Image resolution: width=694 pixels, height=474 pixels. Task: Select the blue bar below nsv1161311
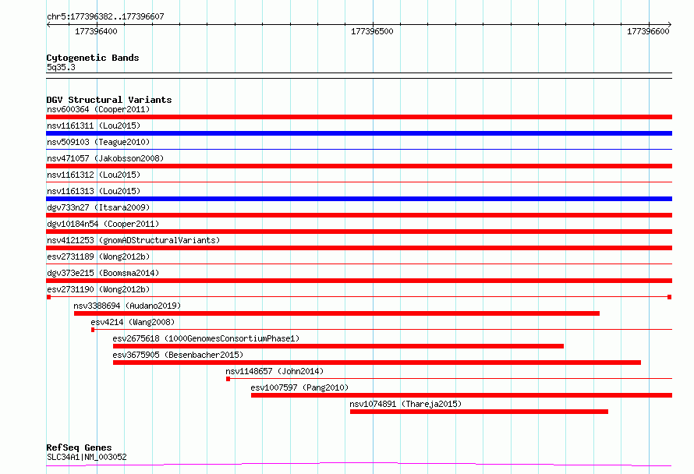pyautogui.click(x=359, y=133)
